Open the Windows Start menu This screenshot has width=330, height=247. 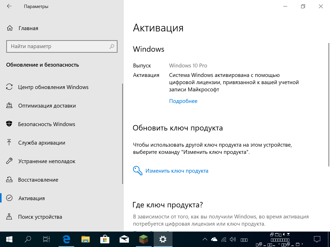9,239
